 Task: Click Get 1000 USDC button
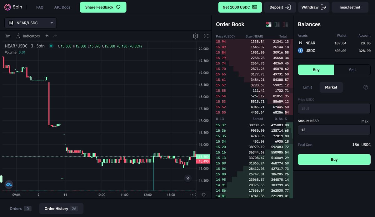(x=240, y=7)
